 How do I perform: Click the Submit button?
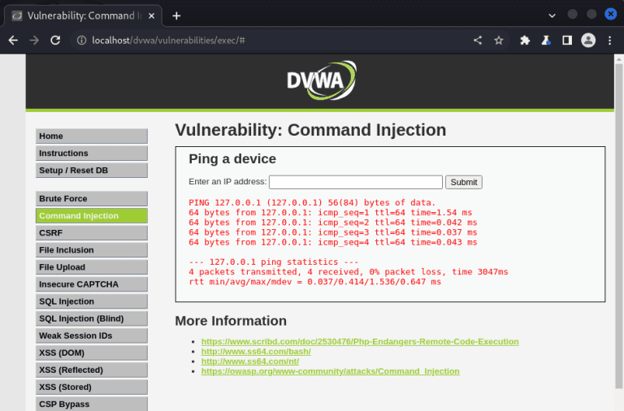point(464,182)
